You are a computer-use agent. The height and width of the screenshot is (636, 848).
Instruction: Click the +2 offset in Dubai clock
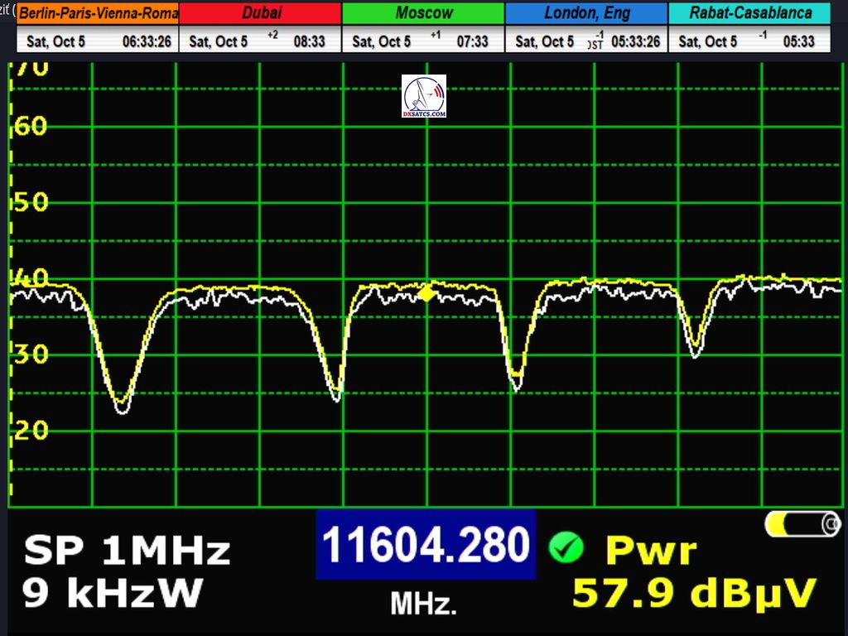click(x=272, y=36)
